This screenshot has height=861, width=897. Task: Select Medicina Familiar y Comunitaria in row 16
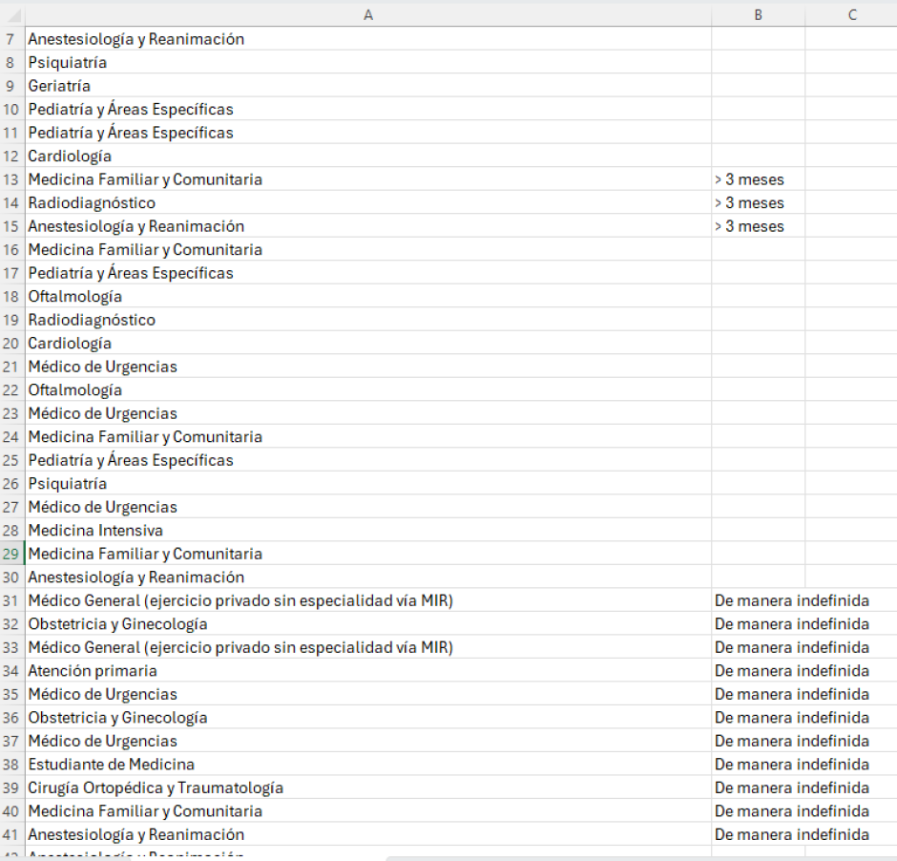367,250
